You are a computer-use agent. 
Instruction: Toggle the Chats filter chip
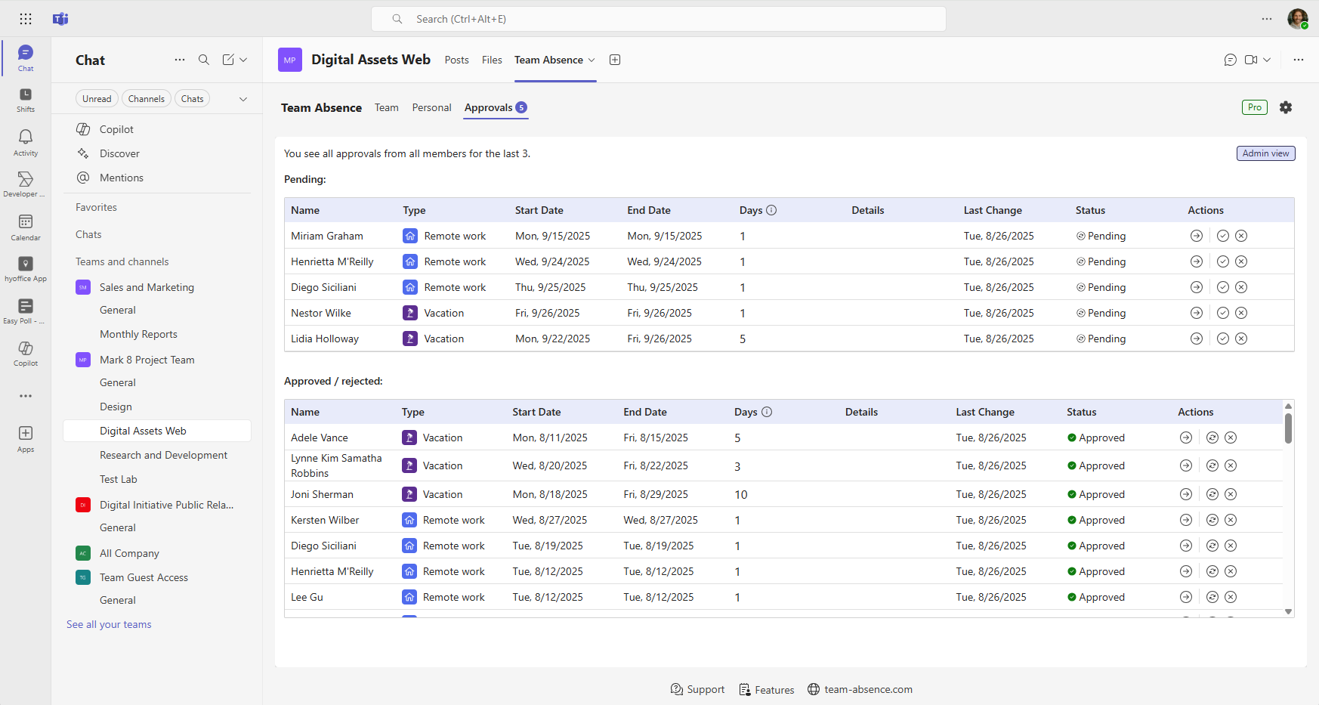192,99
